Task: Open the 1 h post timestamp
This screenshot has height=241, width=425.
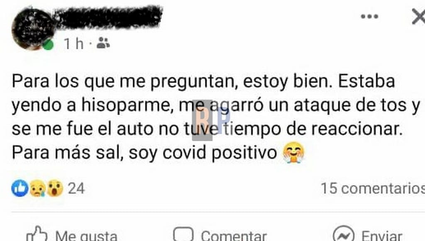Action: tap(73, 43)
